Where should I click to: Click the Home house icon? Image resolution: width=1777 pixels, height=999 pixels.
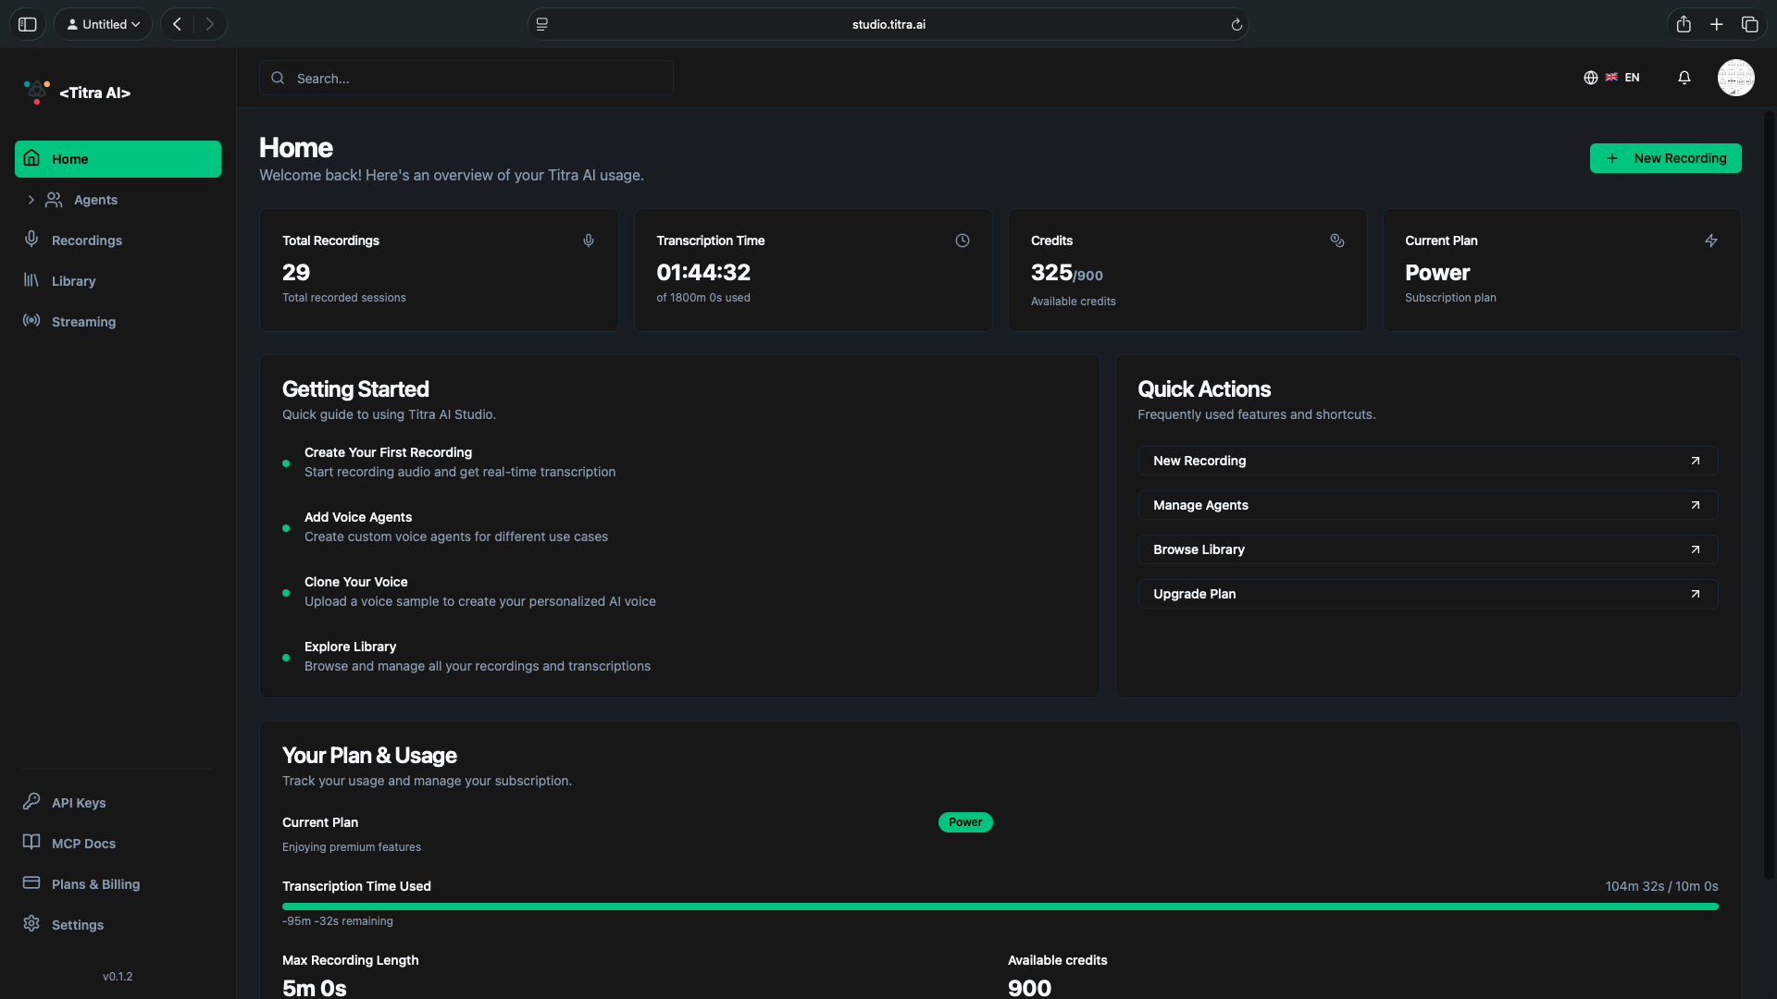coord(31,157)
